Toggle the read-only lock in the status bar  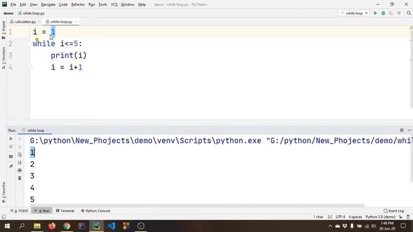coord(400,217)
